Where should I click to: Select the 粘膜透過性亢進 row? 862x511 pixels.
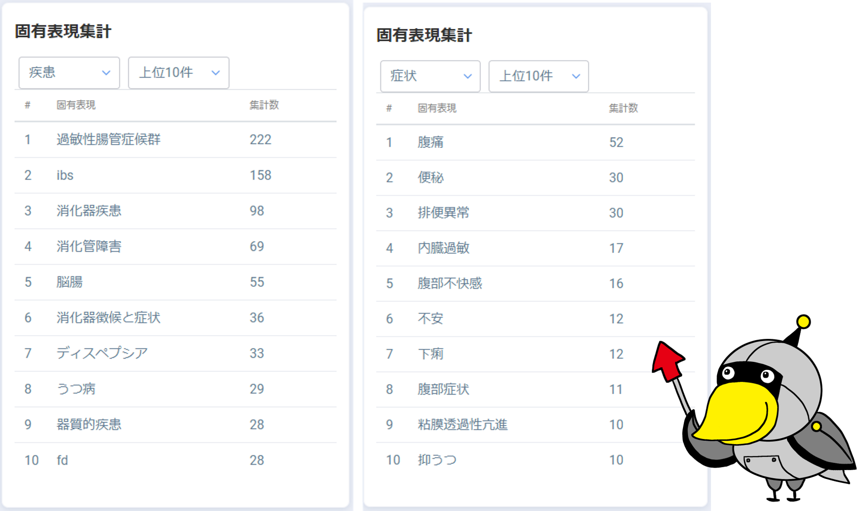pyautogui.click(x=462, y=425)
